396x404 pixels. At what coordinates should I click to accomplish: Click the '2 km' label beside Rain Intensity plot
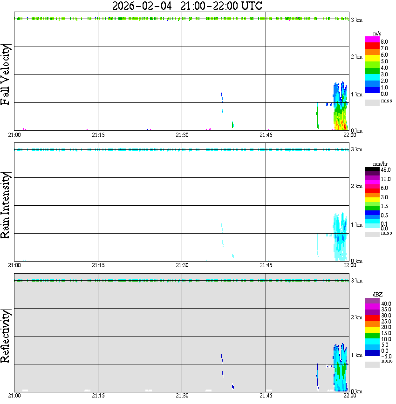click(x=357, y=186)
